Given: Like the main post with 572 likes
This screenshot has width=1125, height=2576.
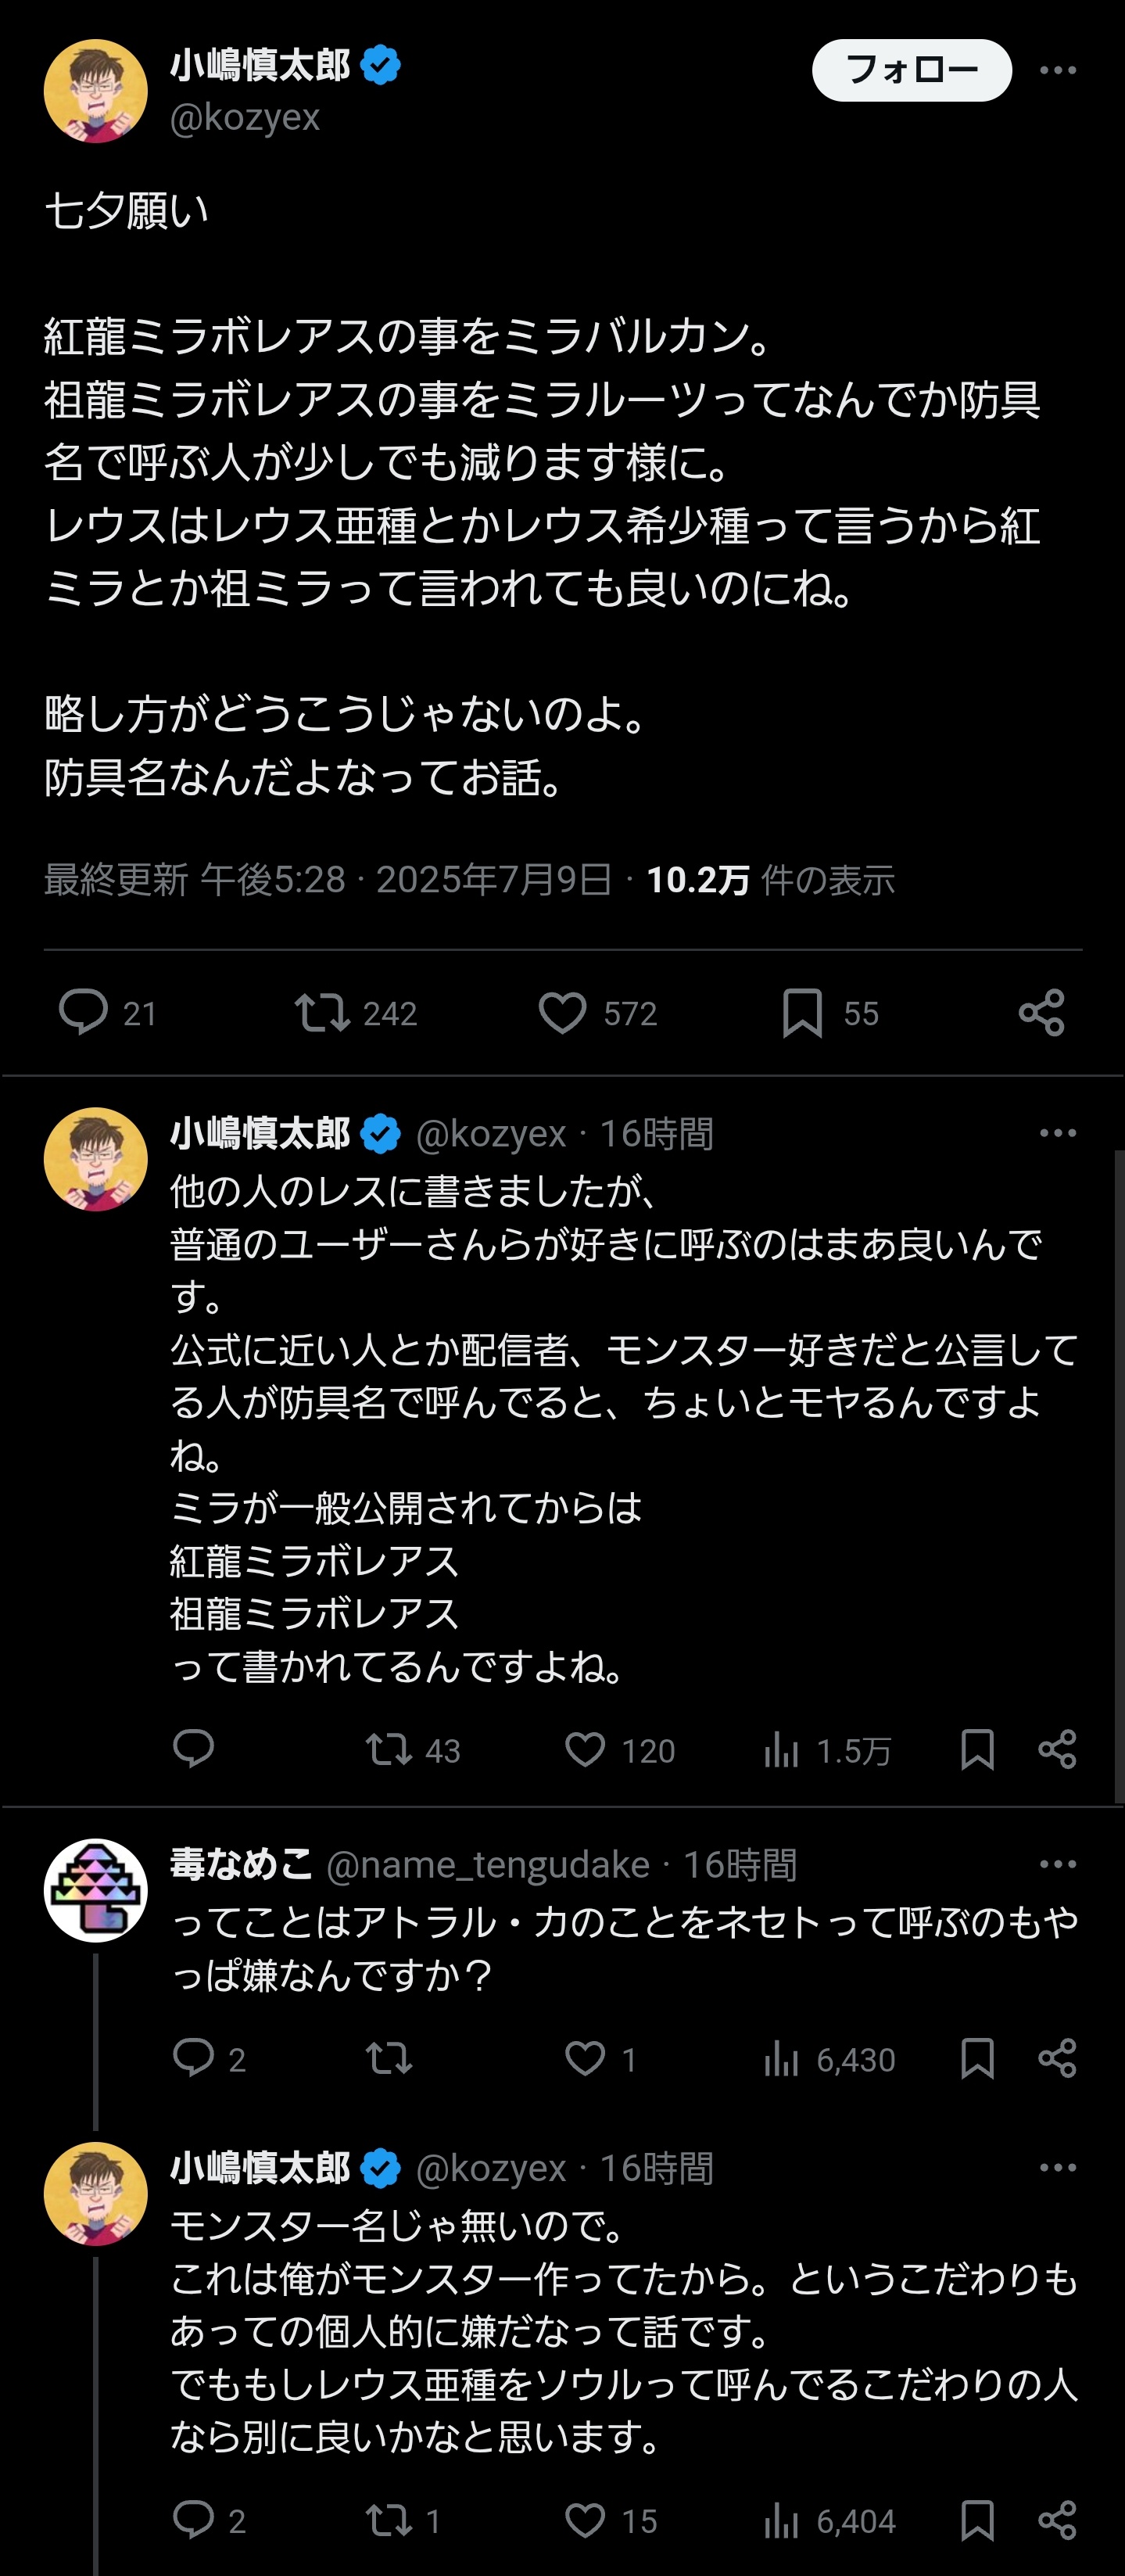Looking at the screenshot, I should coord(563,1012).
